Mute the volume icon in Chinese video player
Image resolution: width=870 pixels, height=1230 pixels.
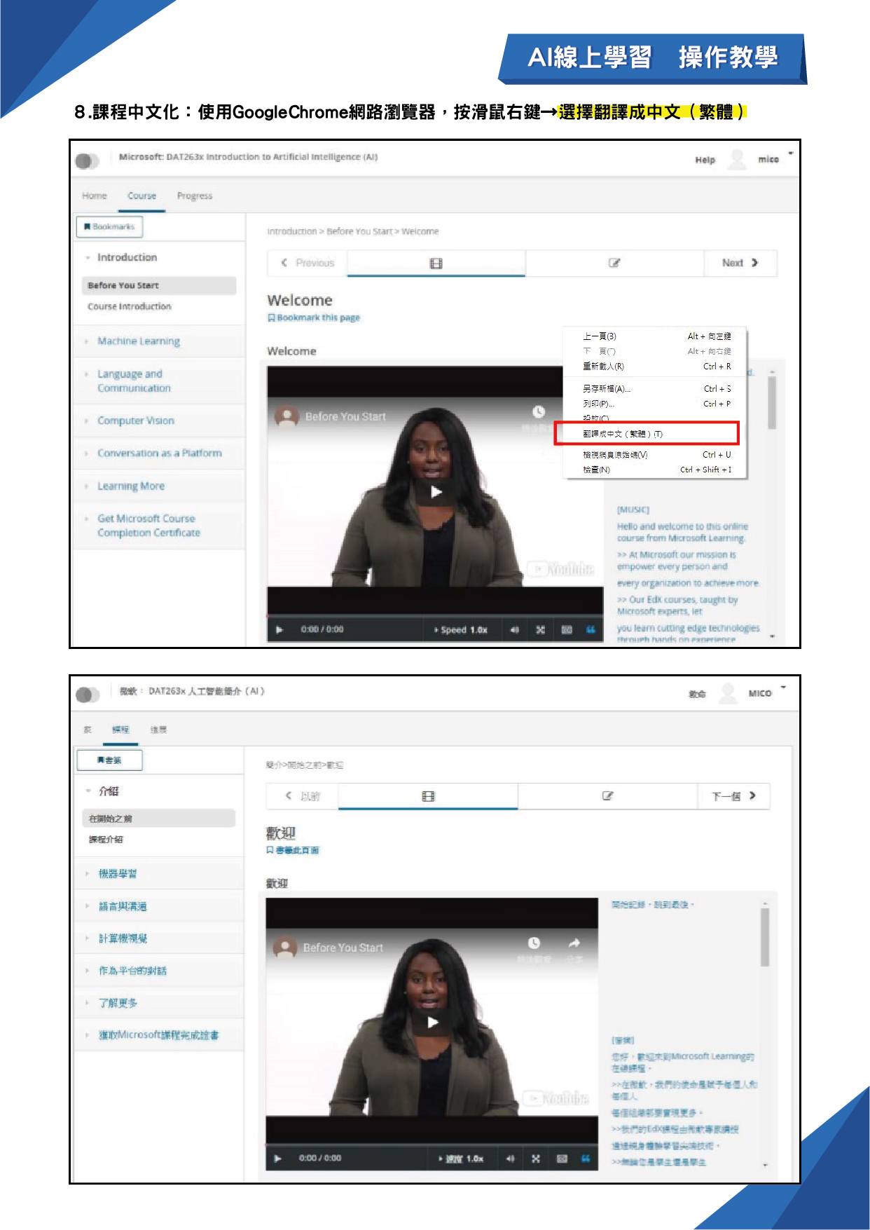(510, 1159)
